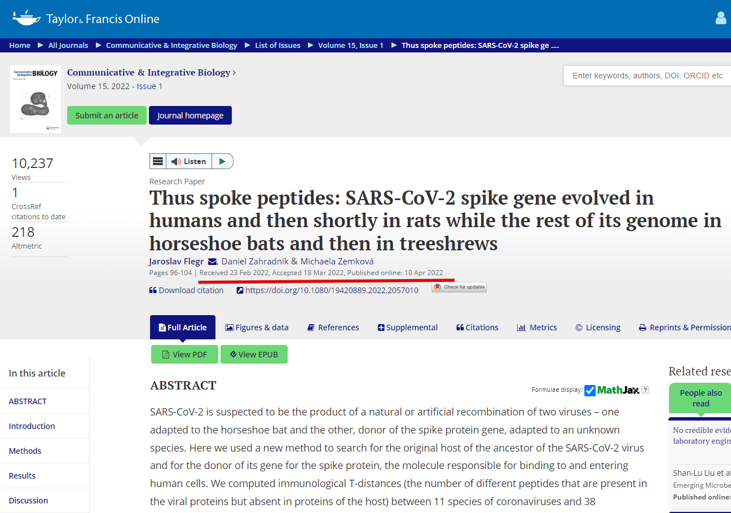The height and width of the screenshot is (513, 731).
Task: Go to Home breadcrumb
Action: 20,45
